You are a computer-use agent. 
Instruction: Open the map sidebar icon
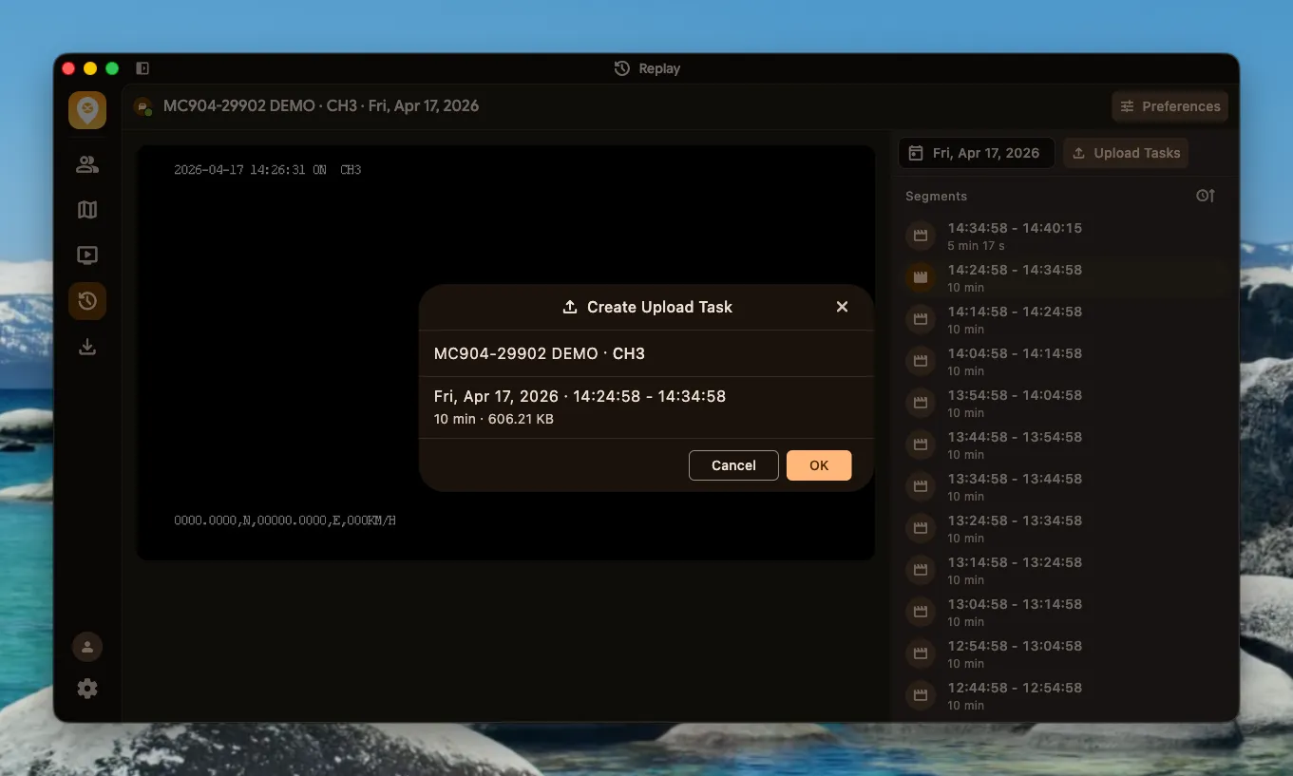click(x=87, y=210)
